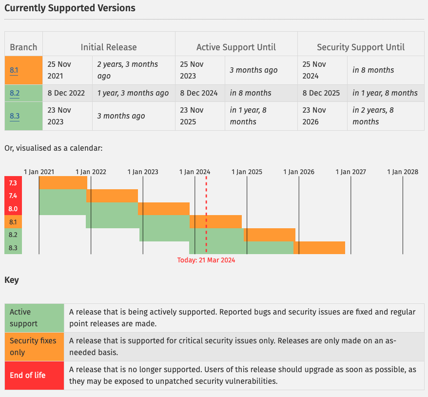Viewport: 428px width, 397px height.
Task: Select the Security Support Until header
Action: [x=361, y=47]
